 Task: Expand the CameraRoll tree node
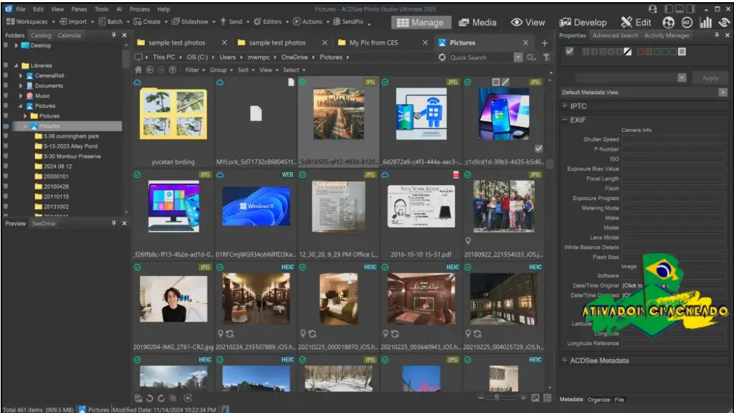point(21,75)
